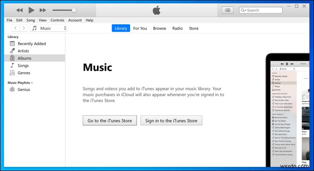
Task: Close the iTunes window
Action: pyautogui.click(x=304, y=6)
